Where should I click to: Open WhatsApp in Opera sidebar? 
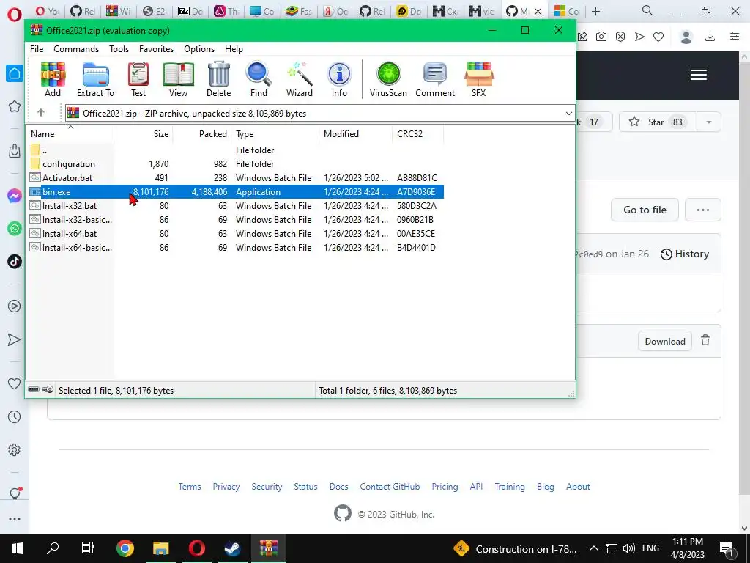pos(15,229)
